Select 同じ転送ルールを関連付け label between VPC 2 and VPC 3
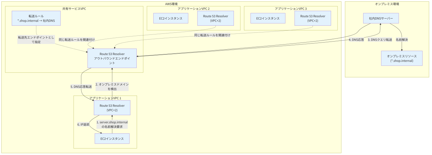Image resolution: width=432 pixels, height=155 pixels. (x=212, y=35)
